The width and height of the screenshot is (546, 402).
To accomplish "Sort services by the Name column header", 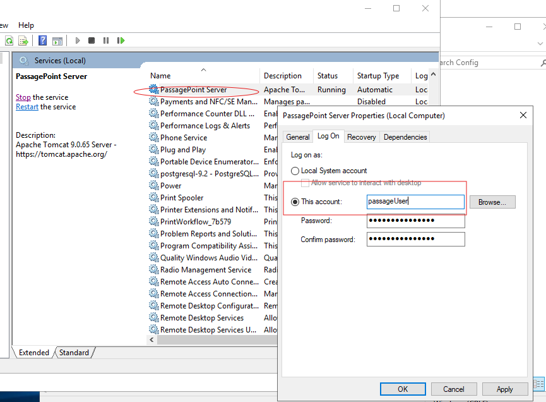I will click(x=160, y=76).
